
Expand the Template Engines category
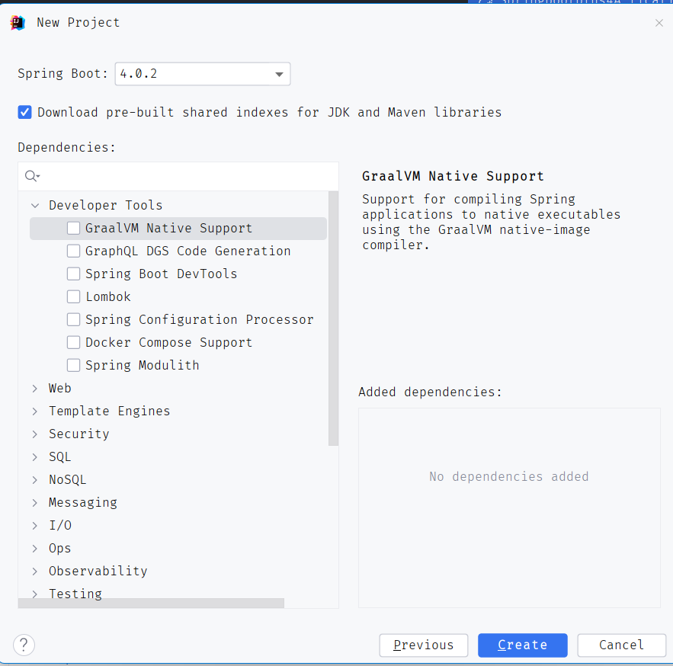pos(35,411)
